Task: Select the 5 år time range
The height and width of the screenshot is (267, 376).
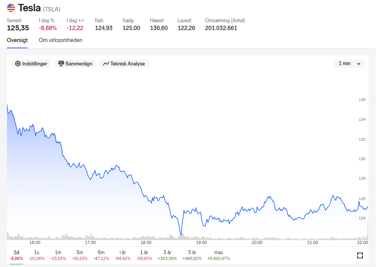Action: [x=192, y=255]
